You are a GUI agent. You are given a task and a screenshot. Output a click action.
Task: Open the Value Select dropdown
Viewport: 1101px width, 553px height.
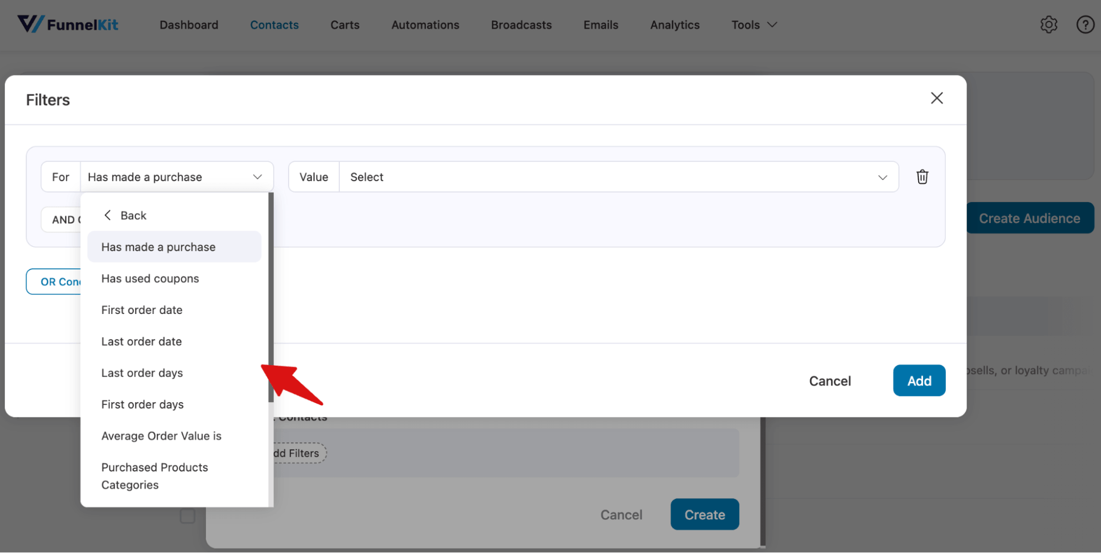pyautogui.click(x=619, y=177)
